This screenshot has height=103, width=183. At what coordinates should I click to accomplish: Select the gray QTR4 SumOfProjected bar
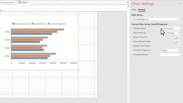(38, 29)
